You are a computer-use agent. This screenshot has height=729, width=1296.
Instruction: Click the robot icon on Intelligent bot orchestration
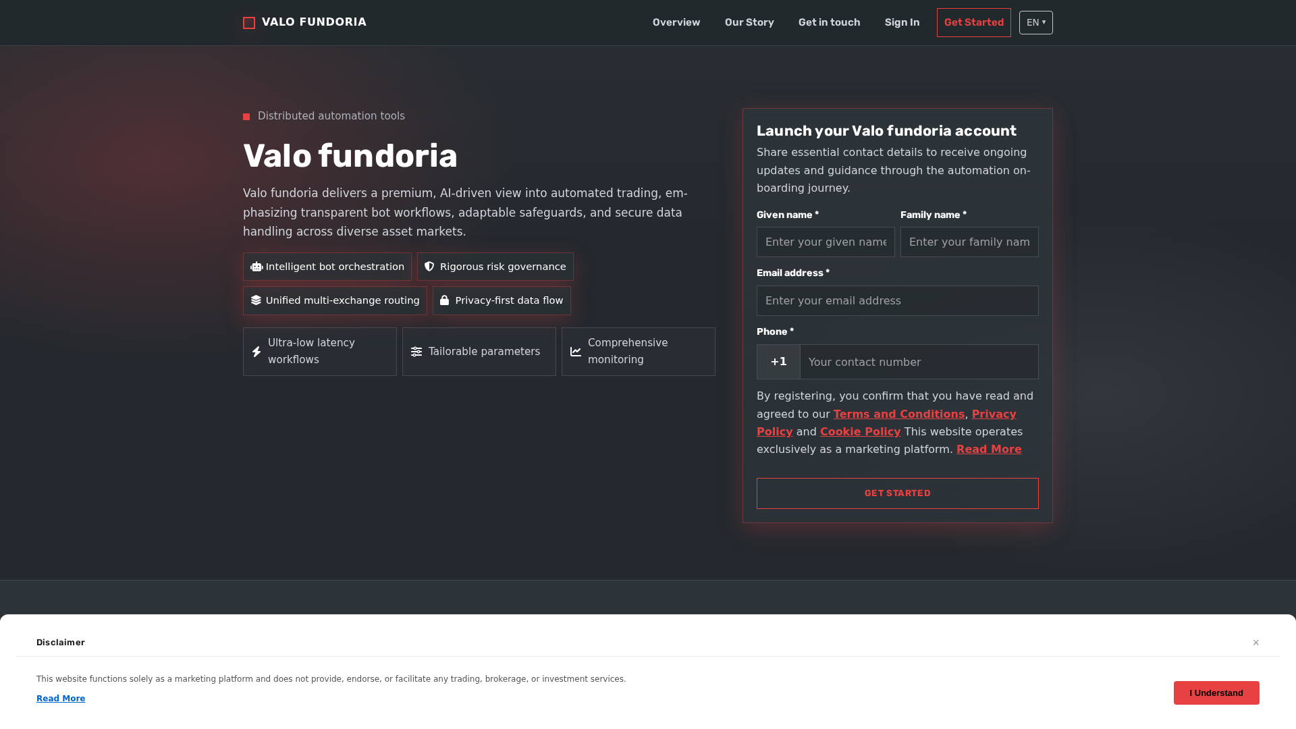(256, 267)
